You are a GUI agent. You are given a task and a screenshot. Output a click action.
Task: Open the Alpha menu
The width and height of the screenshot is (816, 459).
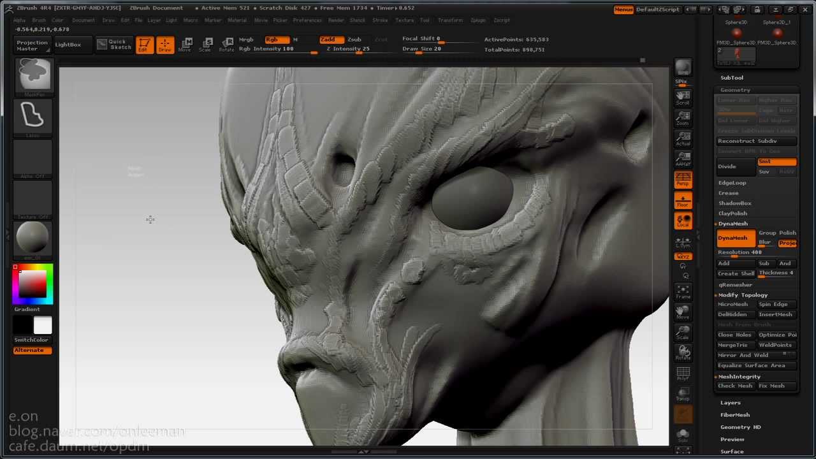tap(20, 20)
